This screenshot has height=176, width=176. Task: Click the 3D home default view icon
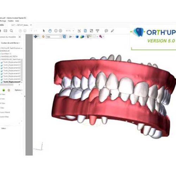coord(43,37)
